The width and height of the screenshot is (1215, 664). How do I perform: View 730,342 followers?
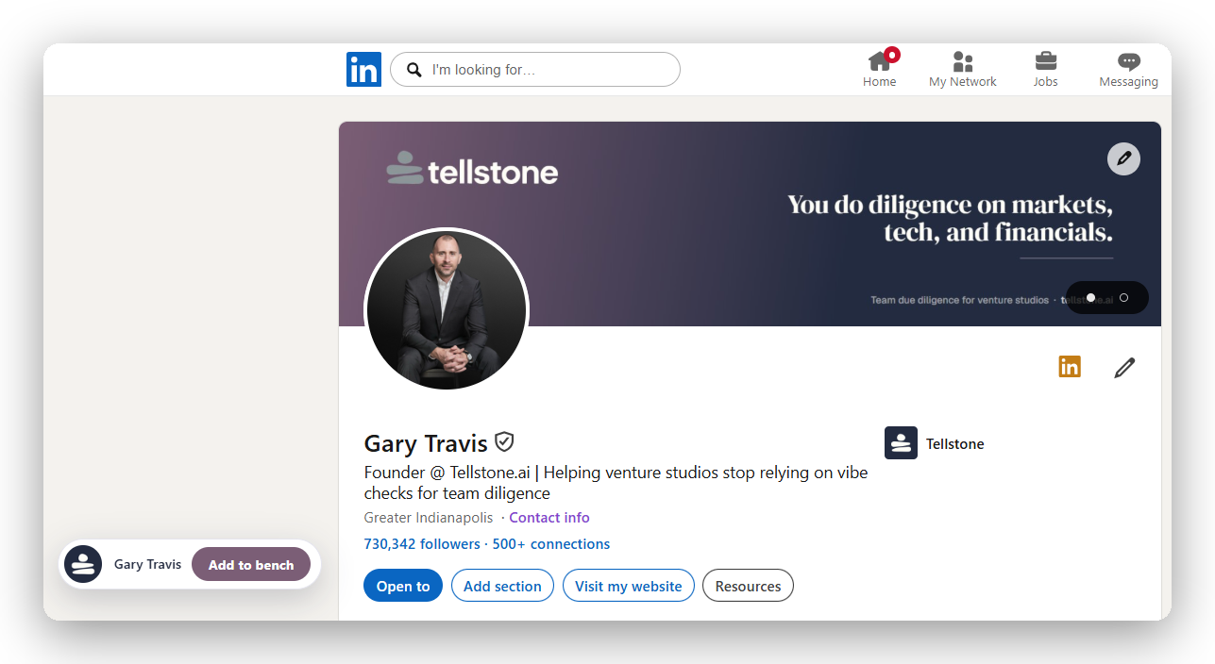click(x=422, y=544)
